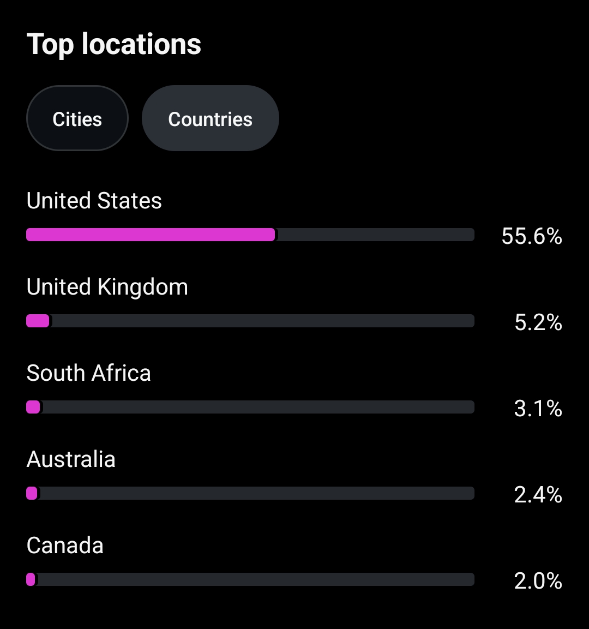Switch to the Cities tab
589x629 pixels.
(77, 118)
